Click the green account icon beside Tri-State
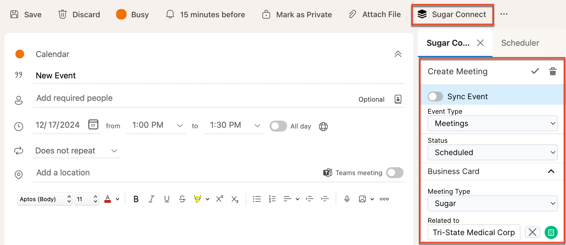The image size is (566, 245). 551,232
